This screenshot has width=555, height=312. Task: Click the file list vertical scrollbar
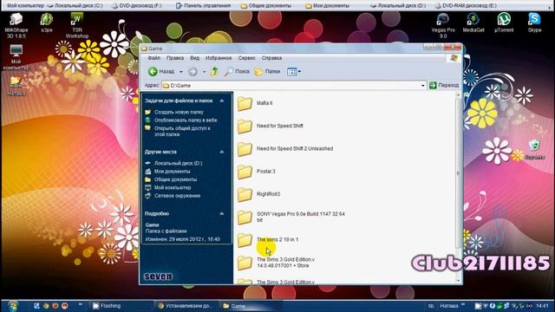coord(458,173)
